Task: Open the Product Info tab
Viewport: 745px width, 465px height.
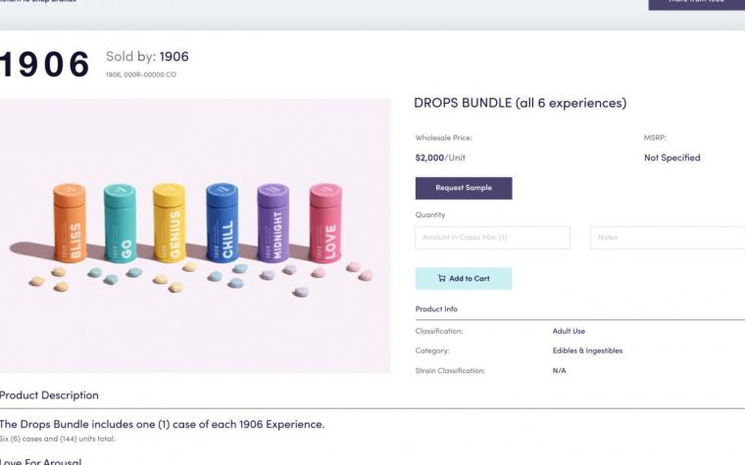Action: (x=436, y=309)
